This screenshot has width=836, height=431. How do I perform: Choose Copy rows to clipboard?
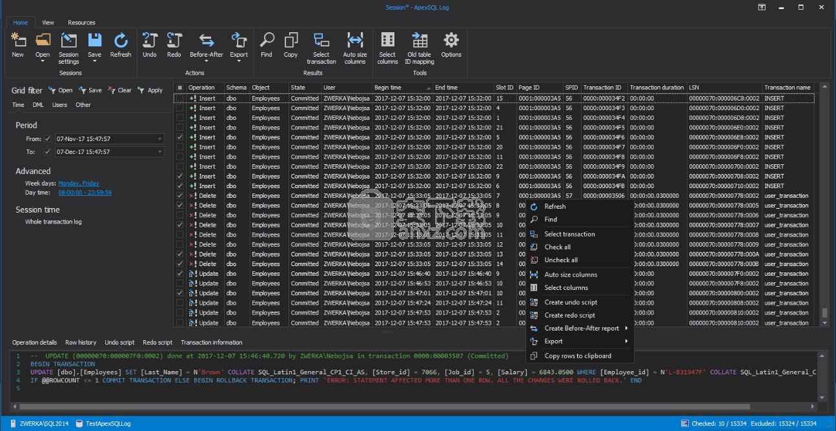click(578, 356)
